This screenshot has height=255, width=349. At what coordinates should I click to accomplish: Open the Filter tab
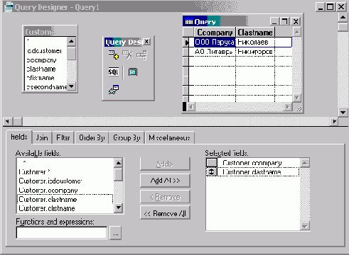coord(63,137)
